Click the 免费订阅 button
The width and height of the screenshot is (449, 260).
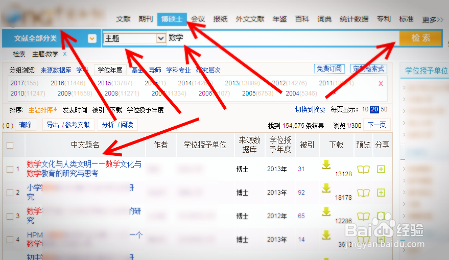329,69
